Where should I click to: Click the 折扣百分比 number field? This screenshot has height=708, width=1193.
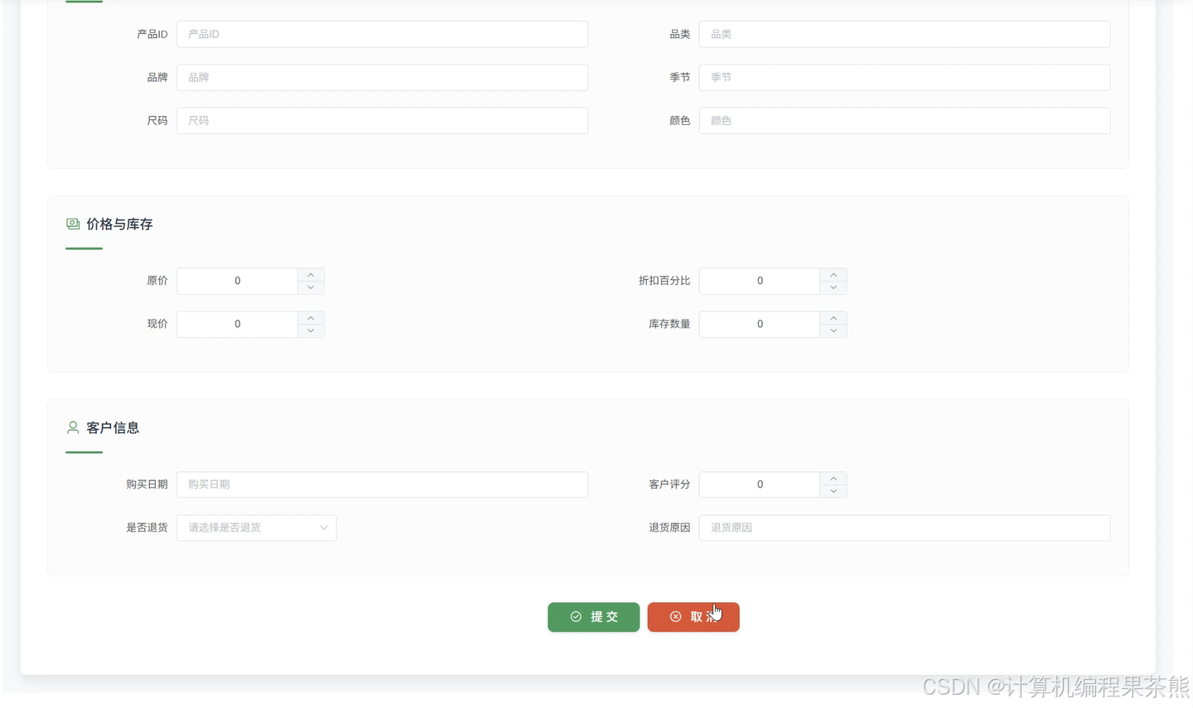(760, 281)
